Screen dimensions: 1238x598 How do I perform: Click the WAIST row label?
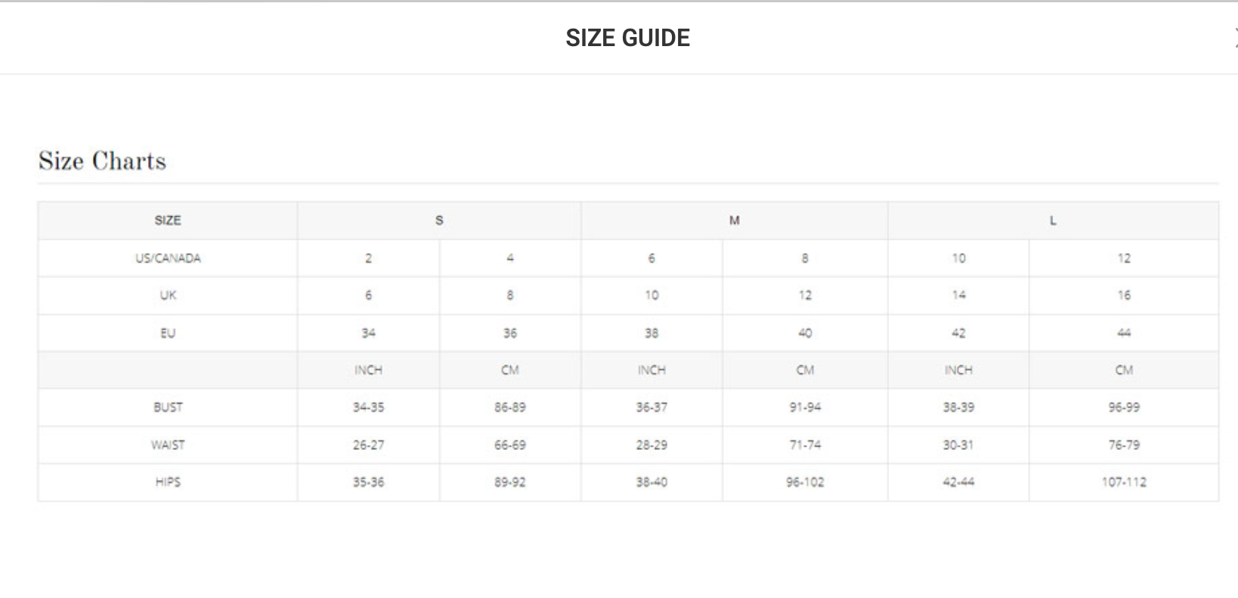(167, 445)
